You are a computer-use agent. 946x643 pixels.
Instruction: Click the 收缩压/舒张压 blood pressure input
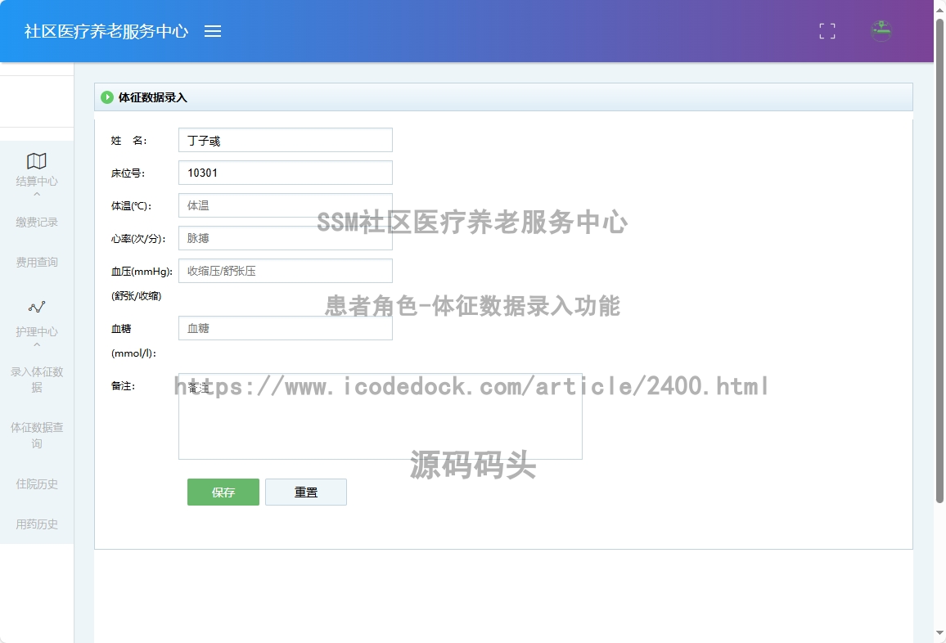[x=286, y=270]
